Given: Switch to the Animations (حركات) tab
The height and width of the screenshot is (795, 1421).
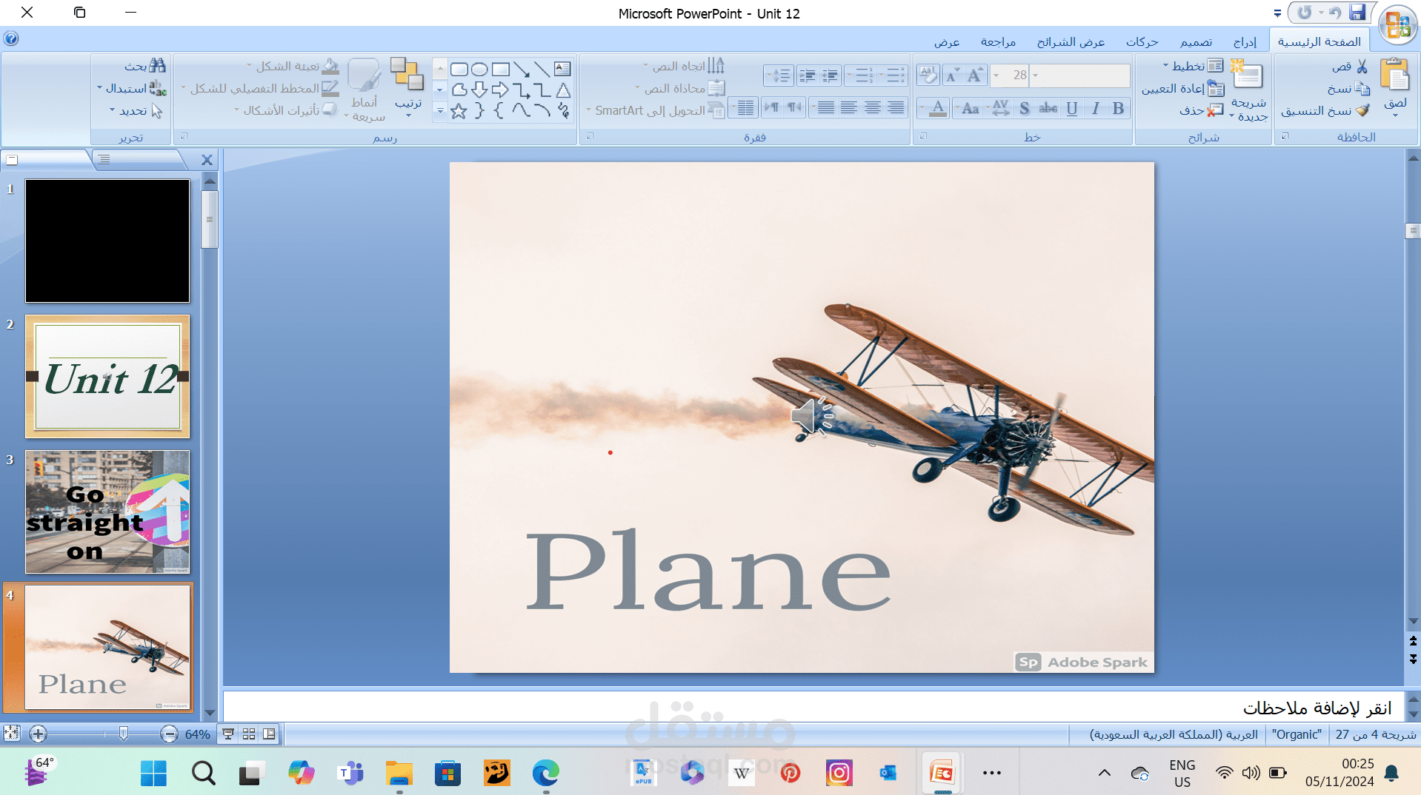Looking at the screenshot, I should (1142, 41).
